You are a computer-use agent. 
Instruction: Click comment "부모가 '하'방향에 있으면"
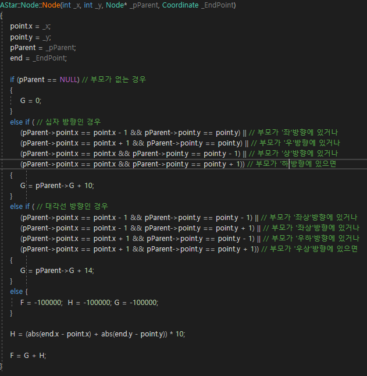pos(296,164)
